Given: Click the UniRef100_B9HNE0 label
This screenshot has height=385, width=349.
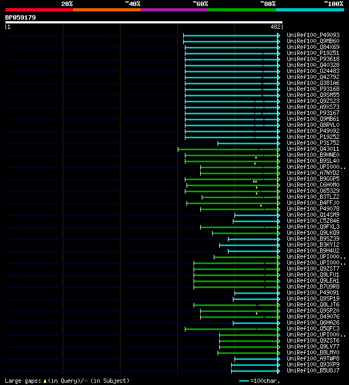Looking at the screenshot, I should (x=313, y=155).
